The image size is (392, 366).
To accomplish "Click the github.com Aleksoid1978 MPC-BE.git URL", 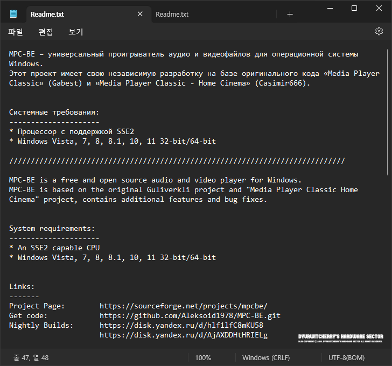I will point(190,316).
